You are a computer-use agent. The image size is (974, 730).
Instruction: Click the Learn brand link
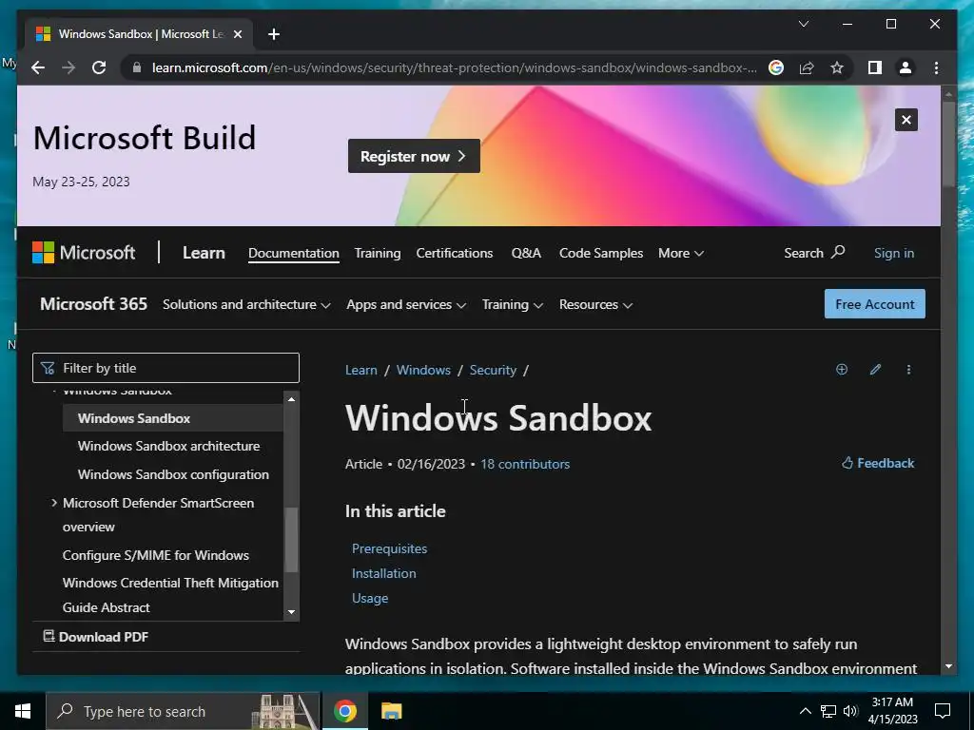coord(204,253)
